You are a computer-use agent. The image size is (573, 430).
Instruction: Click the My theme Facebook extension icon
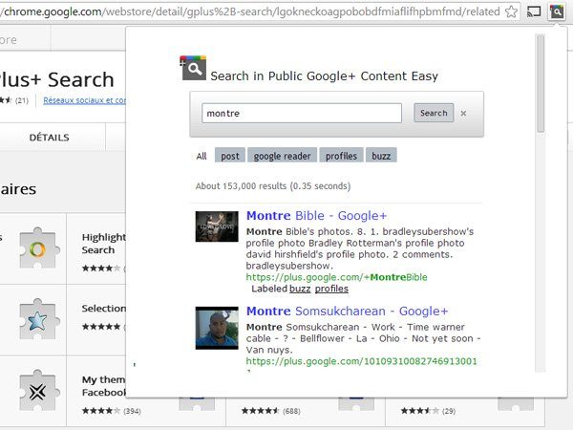pyautogui.click(x=37, y=390)
